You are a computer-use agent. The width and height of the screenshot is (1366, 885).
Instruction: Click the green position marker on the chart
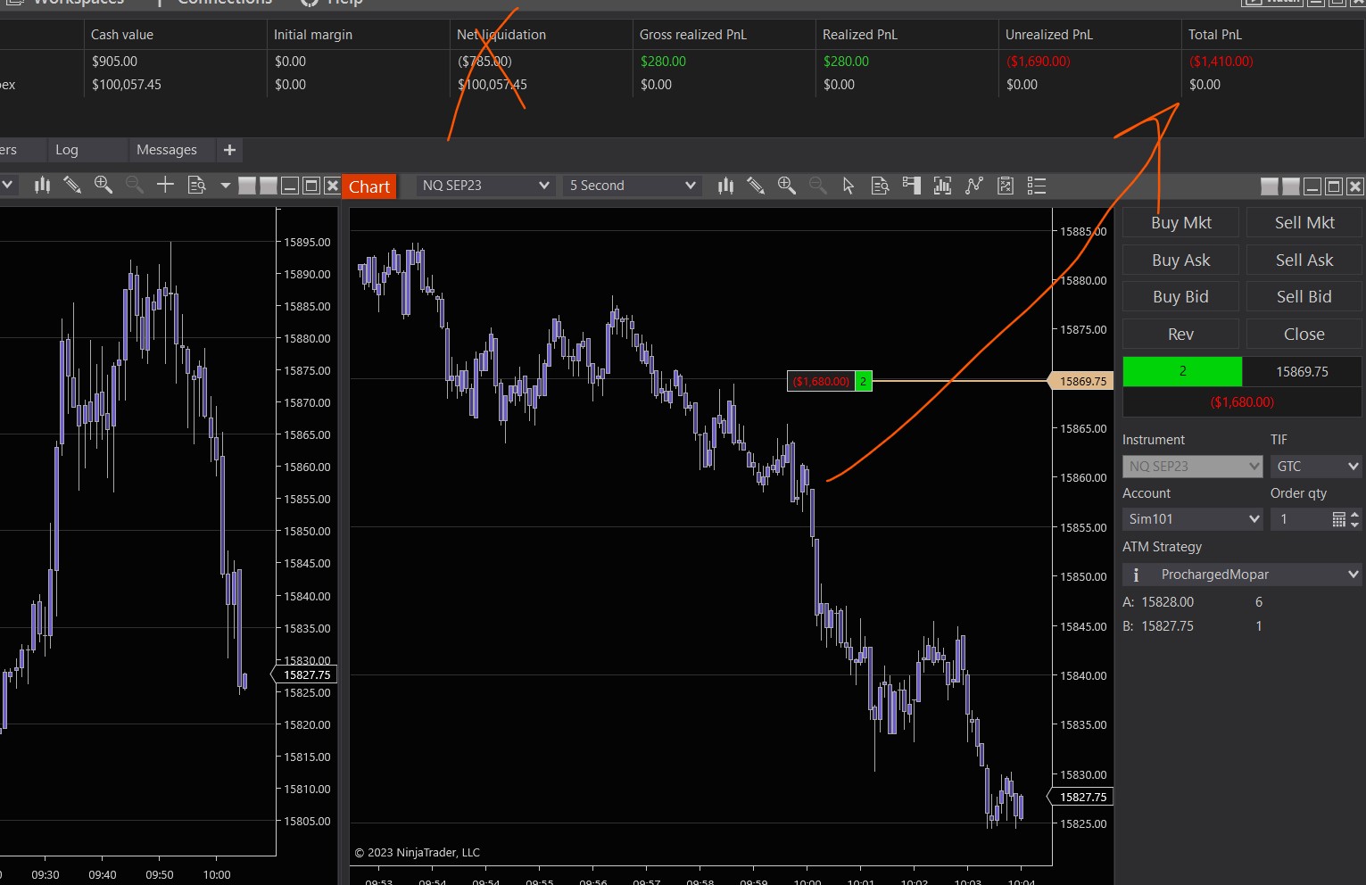point(863,382)
